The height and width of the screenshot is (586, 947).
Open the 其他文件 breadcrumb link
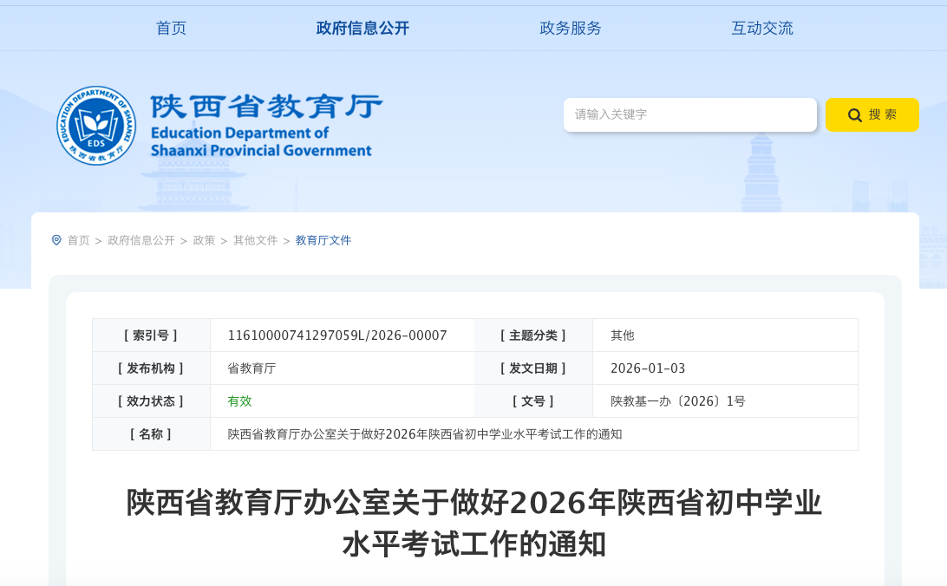coord(255,240)
